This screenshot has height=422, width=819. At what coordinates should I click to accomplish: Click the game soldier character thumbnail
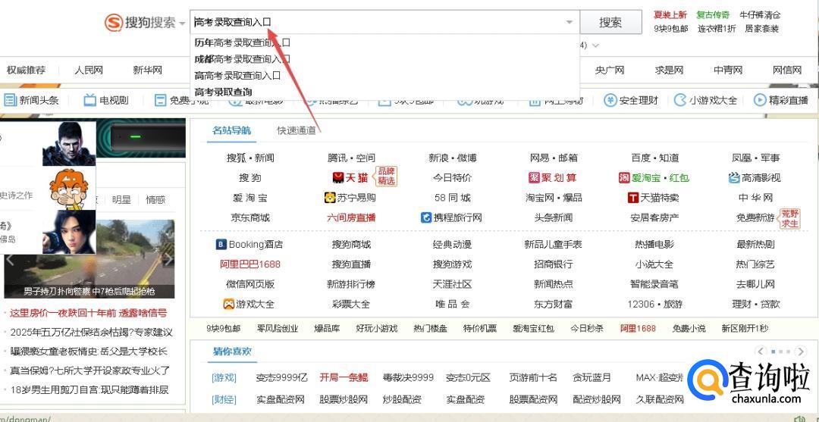pos(69,143)
